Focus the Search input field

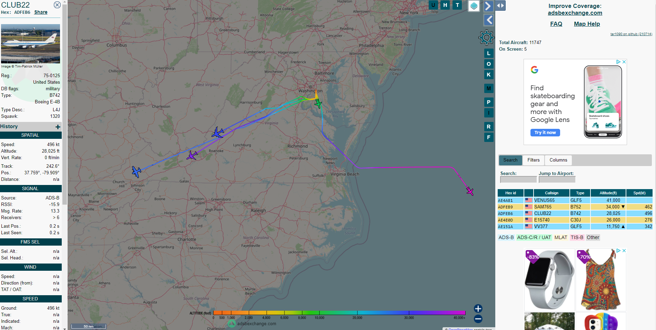[x=518, y=179]
